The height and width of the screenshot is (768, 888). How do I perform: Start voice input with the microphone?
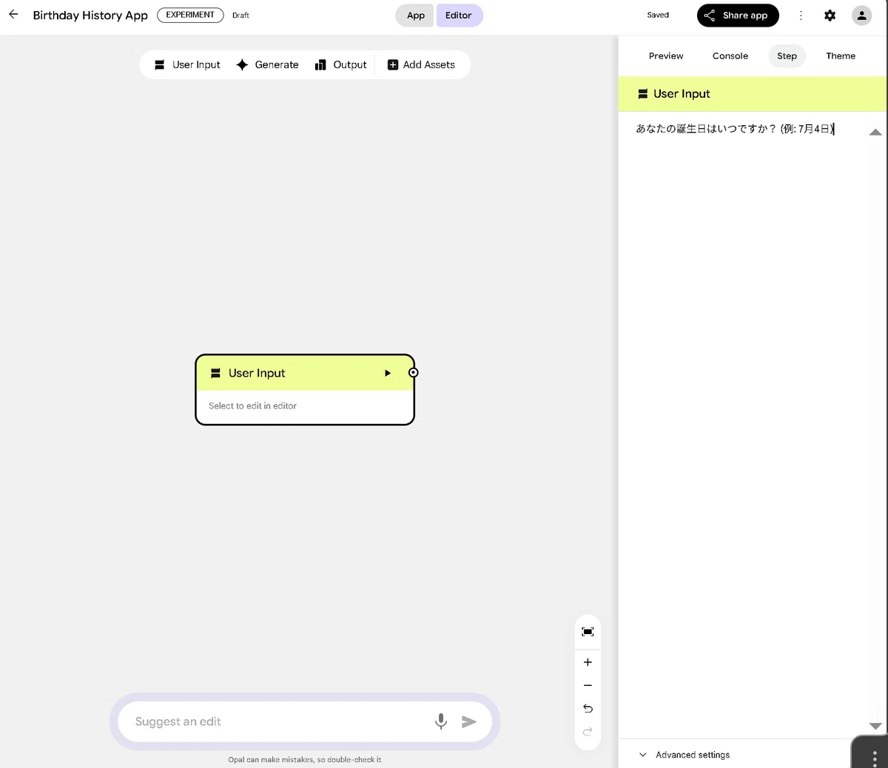point(441,721)
